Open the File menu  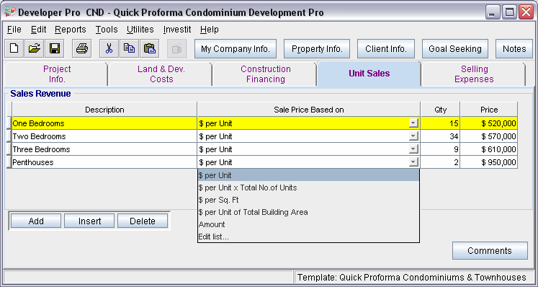tap(14, 30)
